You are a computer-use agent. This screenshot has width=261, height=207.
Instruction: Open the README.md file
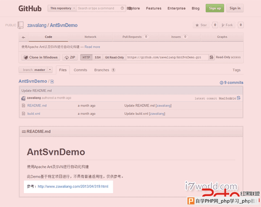click(37, 106)
